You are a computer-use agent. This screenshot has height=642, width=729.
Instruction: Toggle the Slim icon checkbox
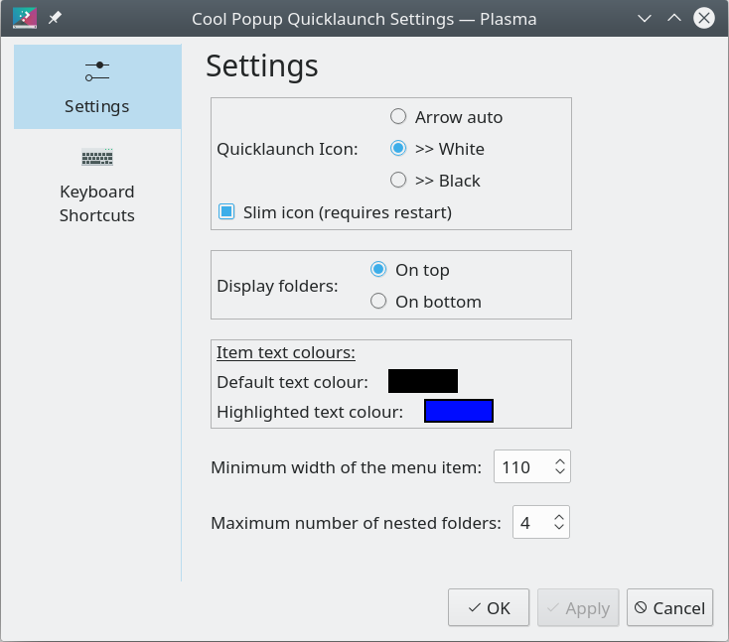coord(226,211)
